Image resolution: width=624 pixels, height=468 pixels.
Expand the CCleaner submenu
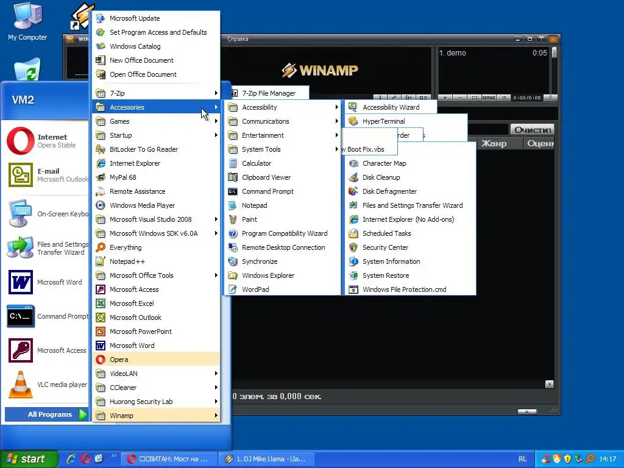point(156,387)
